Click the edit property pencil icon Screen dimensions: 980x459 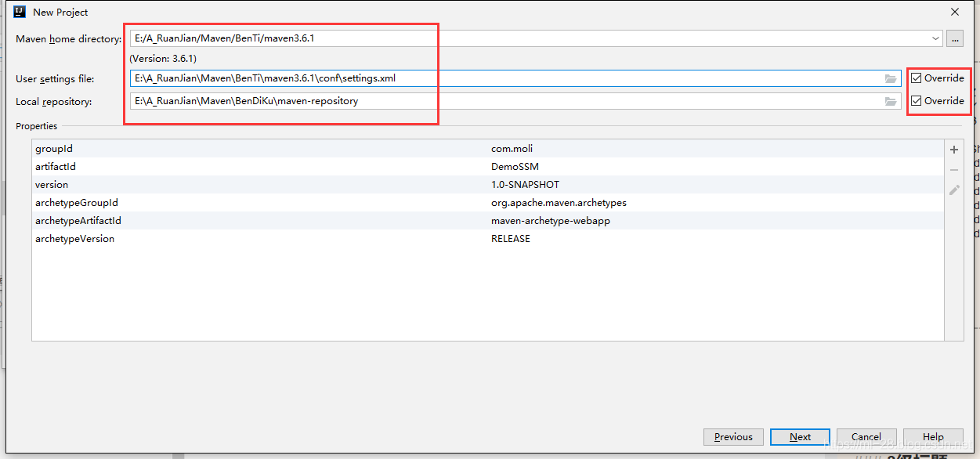click(x=954, y=190)
